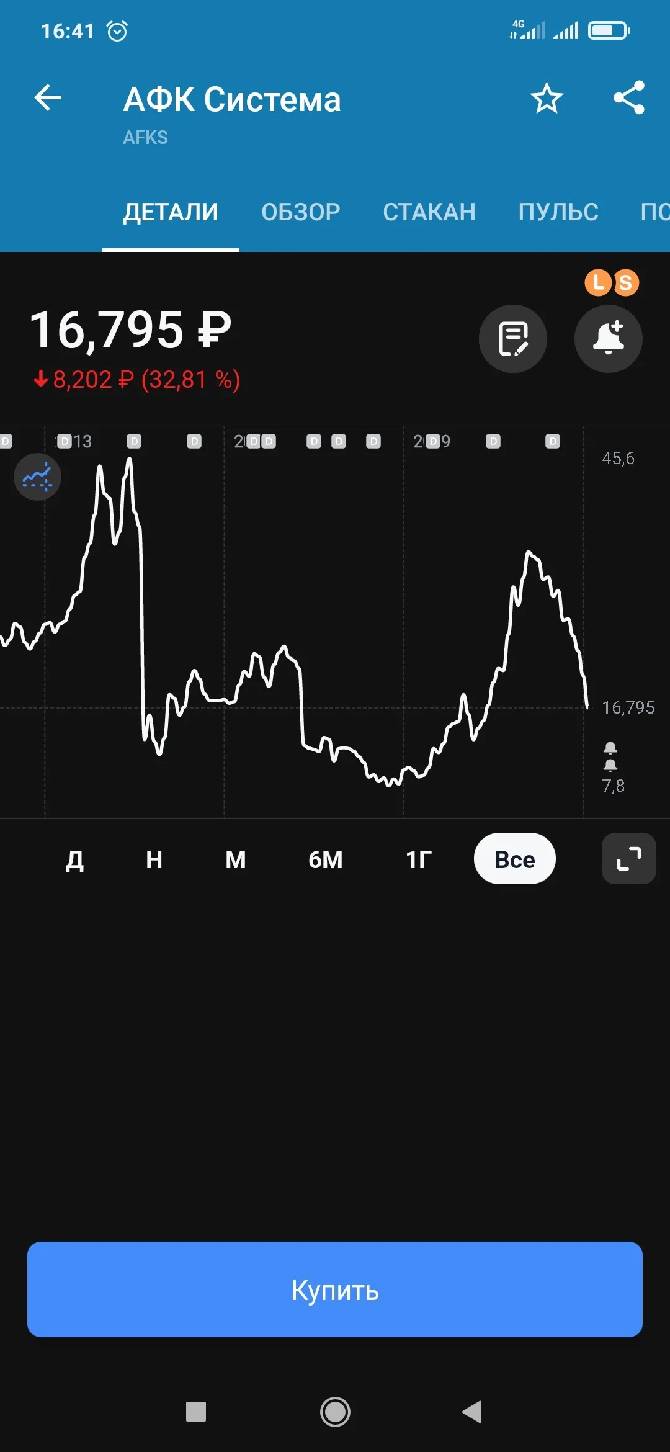The width and height of the screenshot is (670, 1452).
Task: Open the СТАКАН tab
Action: click(x=429, y=212)
